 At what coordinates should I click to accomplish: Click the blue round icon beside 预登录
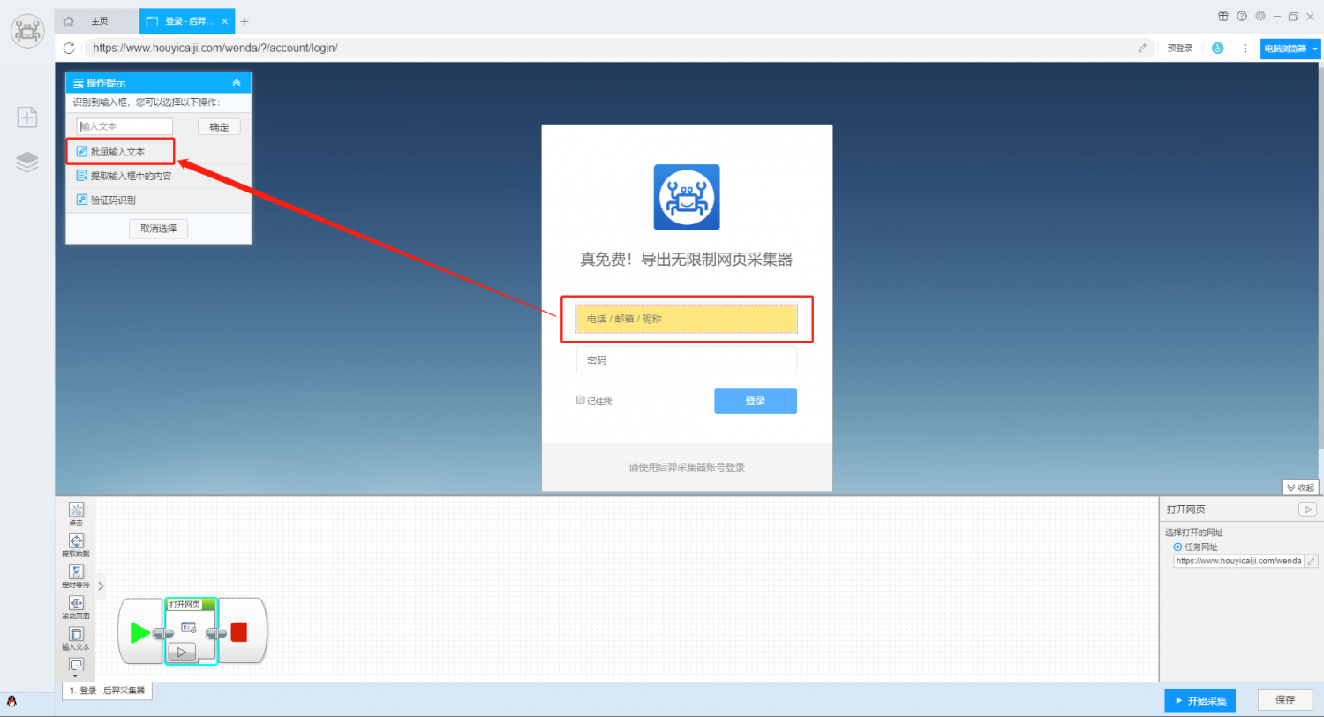click(1218, 49)
